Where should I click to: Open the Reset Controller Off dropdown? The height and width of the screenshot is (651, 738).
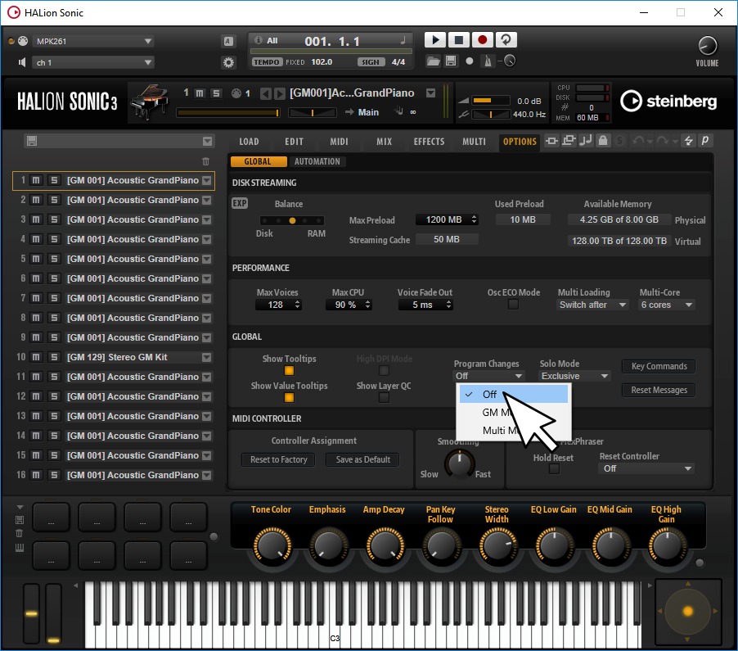click(x=646, y=468)
